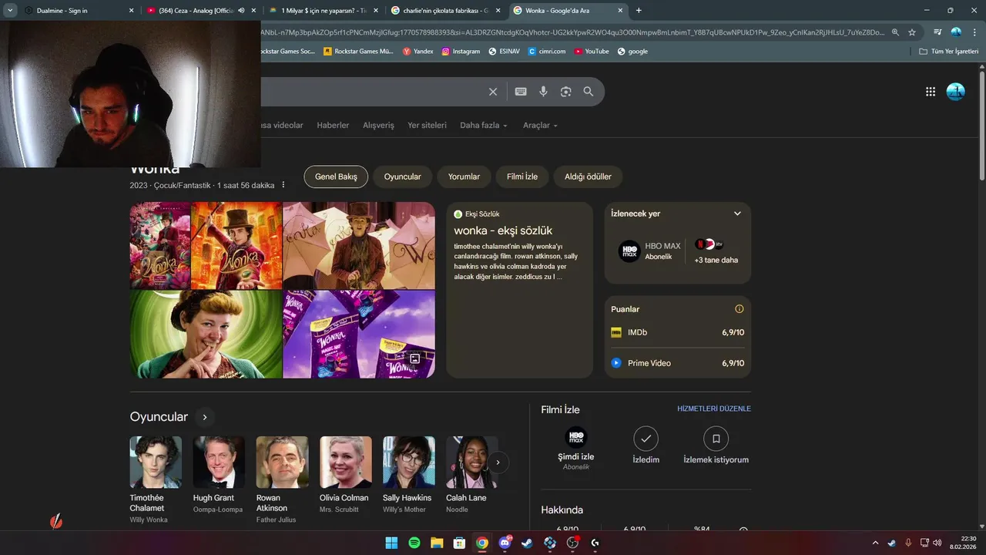Open the Rowan Atkinson cast photo
Screen dimensions: 986x555
tap(282, 462)
